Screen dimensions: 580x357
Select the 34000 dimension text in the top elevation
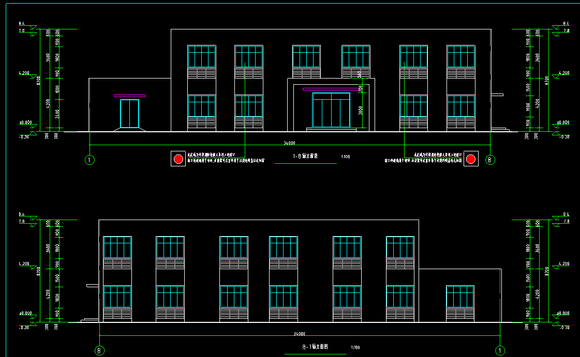pos(290,143)
